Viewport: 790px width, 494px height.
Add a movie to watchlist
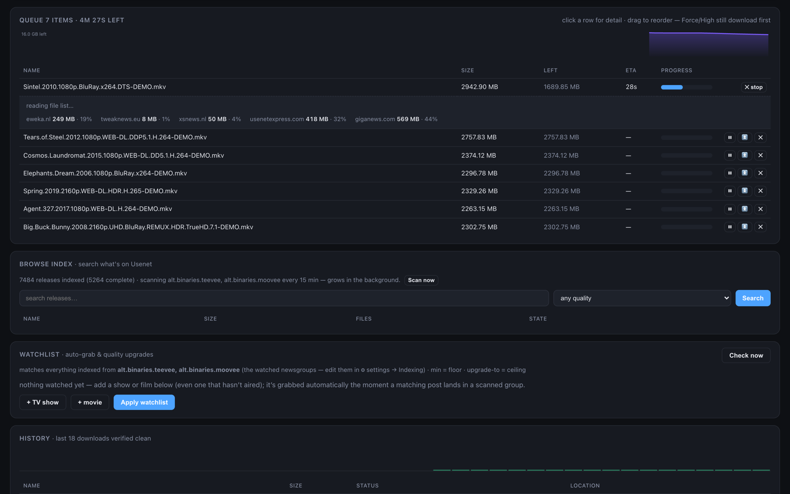coord(90,402)
